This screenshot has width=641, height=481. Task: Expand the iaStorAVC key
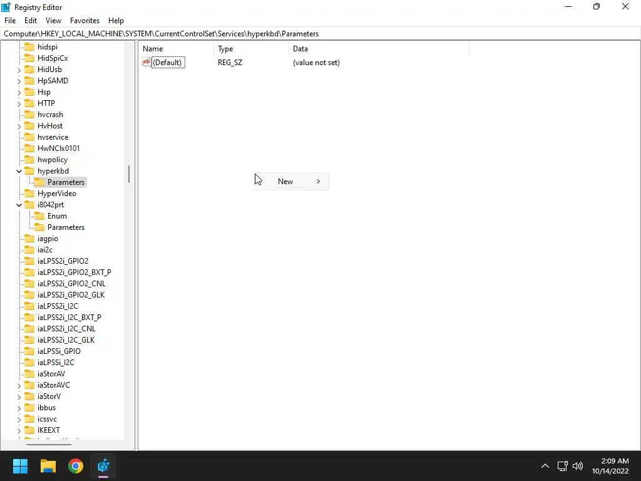19,385
